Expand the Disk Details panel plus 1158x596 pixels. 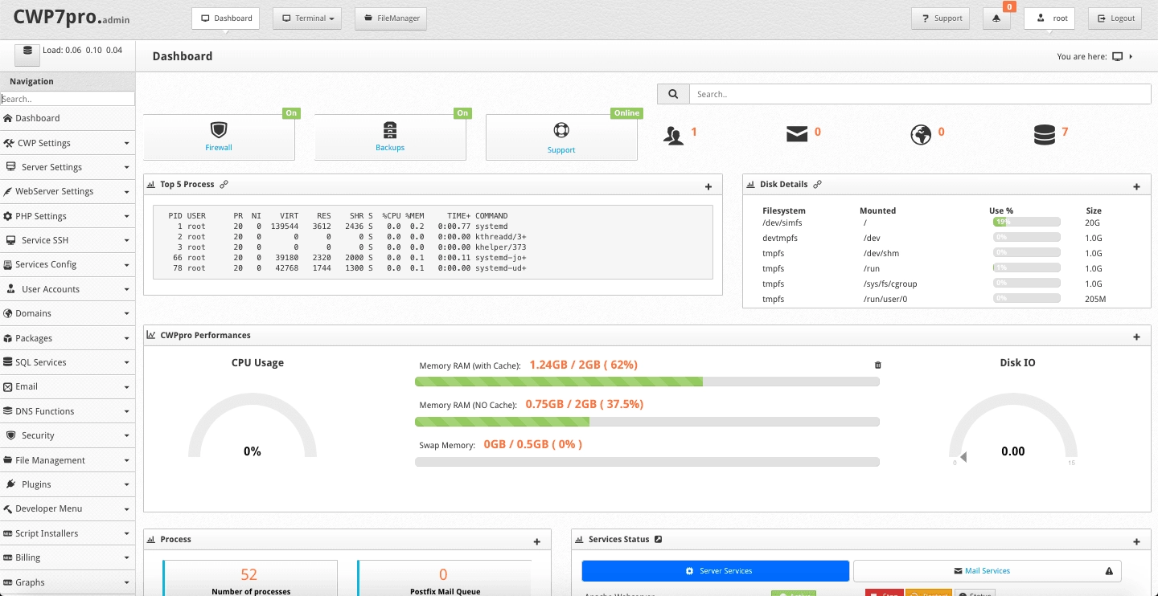click(1136, 187)
